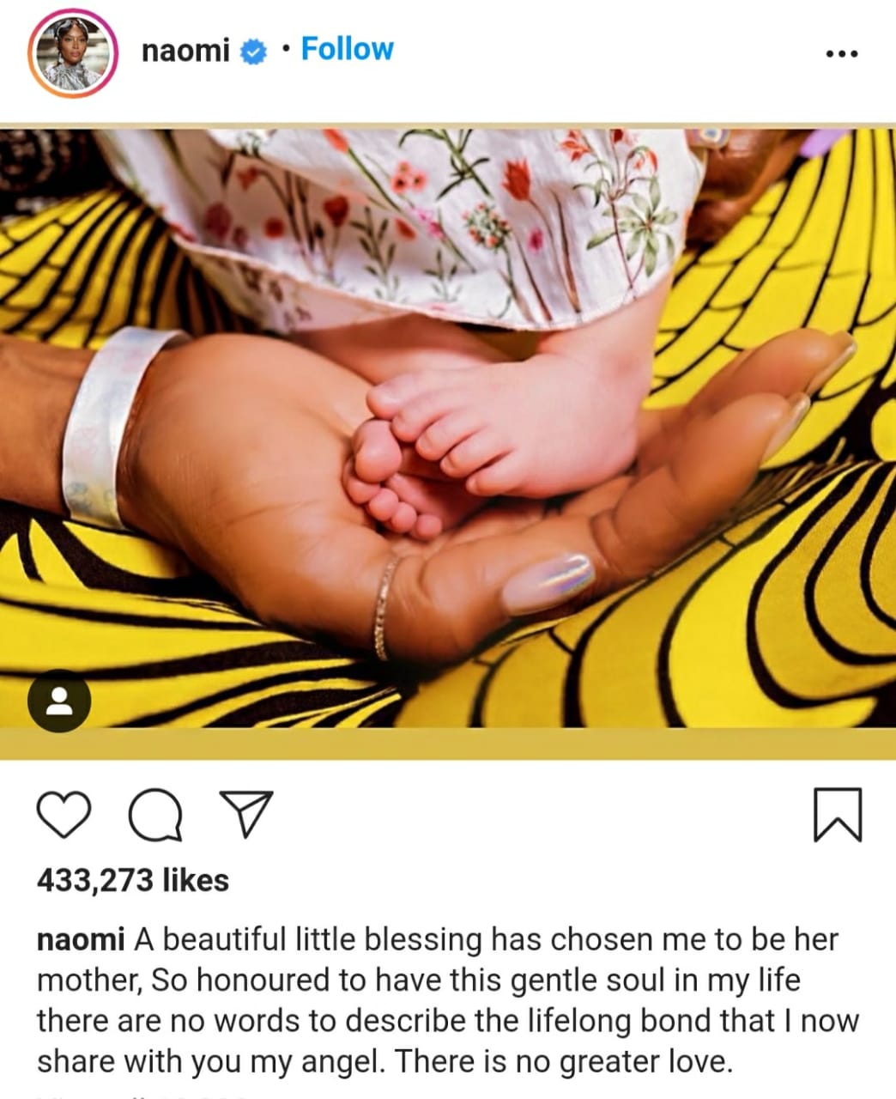This screenshot has width=896, height=1099.
Task: Open the three-dot more options menu
Action: point(841,53)
